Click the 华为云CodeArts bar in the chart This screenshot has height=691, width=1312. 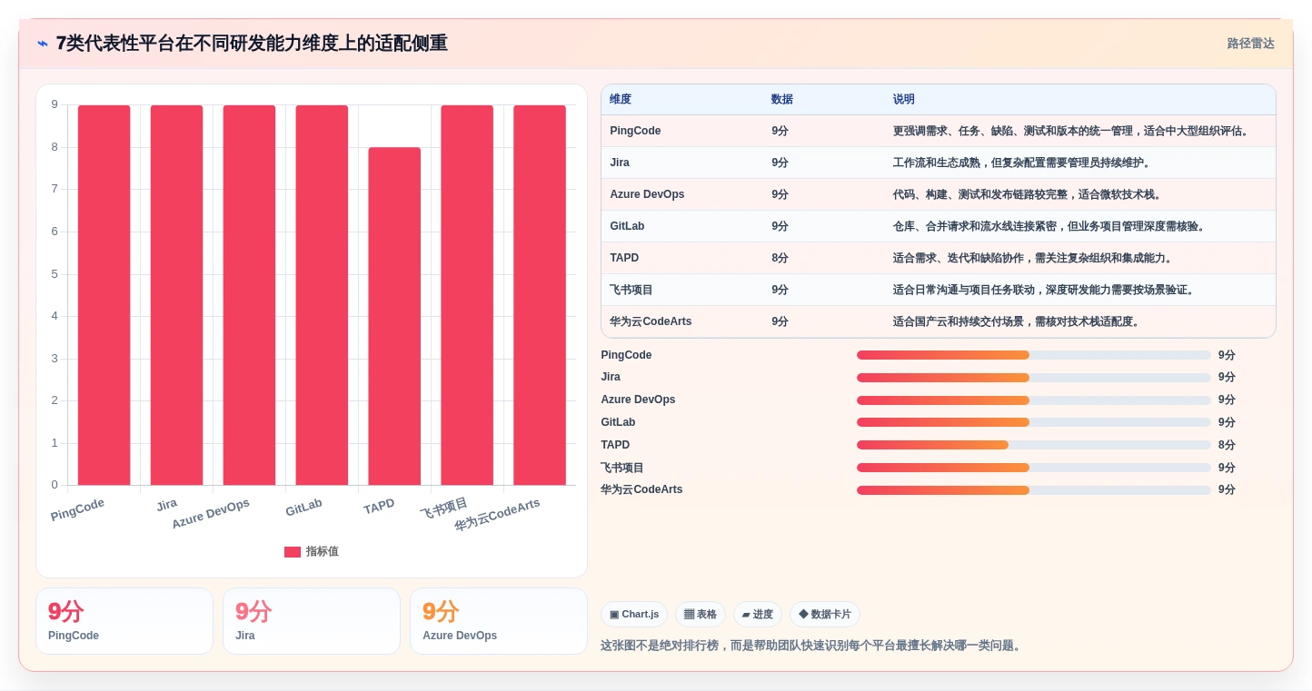click(540, 295)
